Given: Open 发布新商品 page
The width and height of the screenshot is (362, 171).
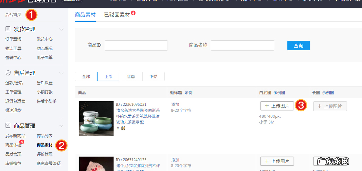Looking at the screenshot, I should click(15, 136).
